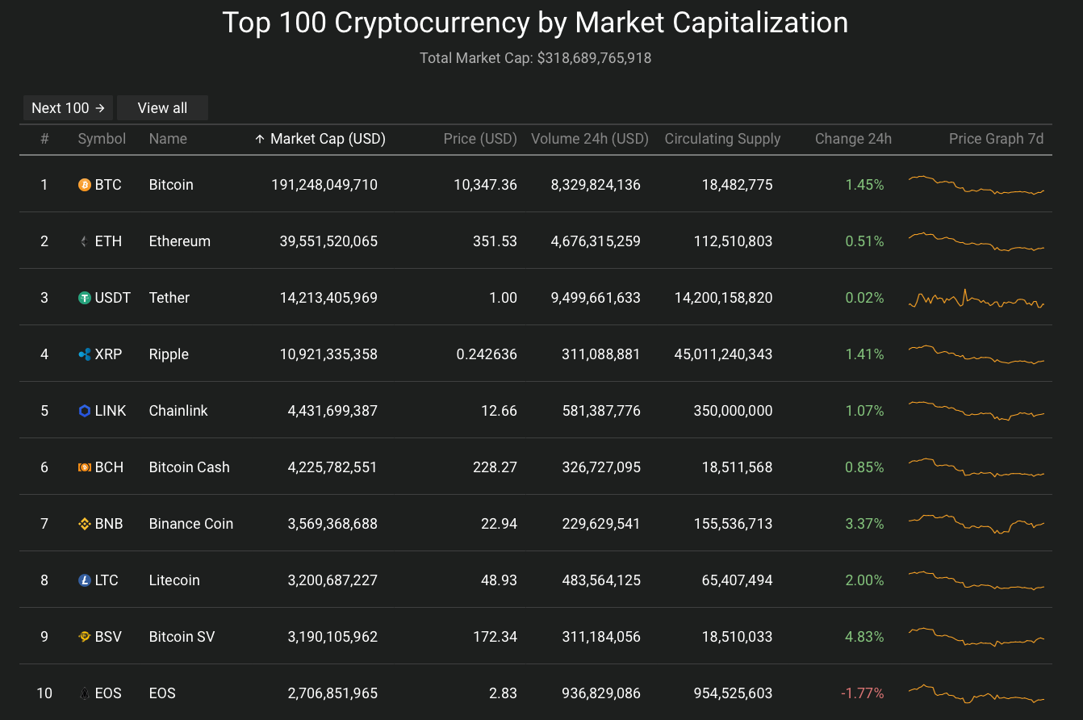Click the Ethereum logo icon
The width and height of the screenshot is (1083, 720).
point(85,241)
